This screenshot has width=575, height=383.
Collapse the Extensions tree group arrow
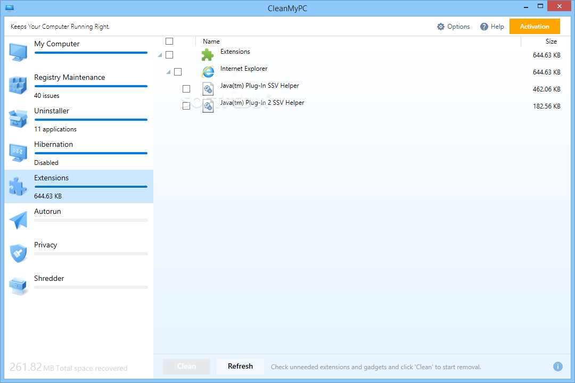pyautogui.click(x=160, y=55)
